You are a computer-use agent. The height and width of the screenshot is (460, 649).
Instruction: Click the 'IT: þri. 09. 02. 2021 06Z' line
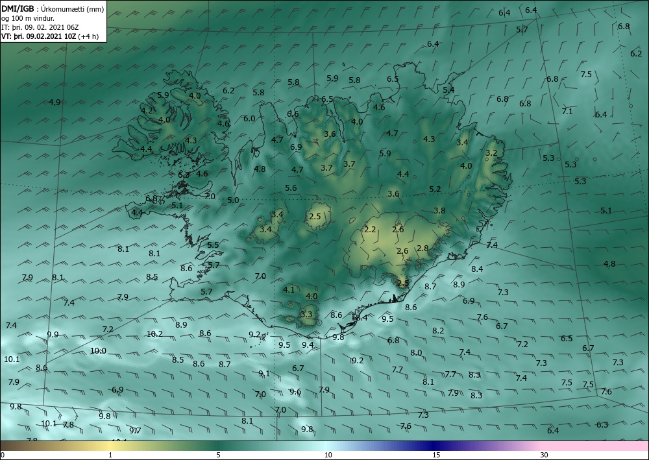(x=40, y=27)
